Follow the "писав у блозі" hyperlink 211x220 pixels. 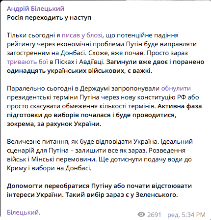click(82, 35)
